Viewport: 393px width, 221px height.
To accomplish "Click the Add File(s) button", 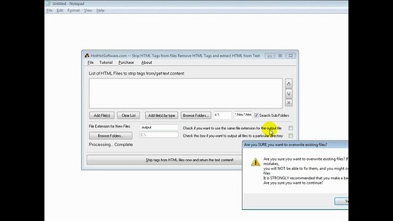I will coord(101,115).
